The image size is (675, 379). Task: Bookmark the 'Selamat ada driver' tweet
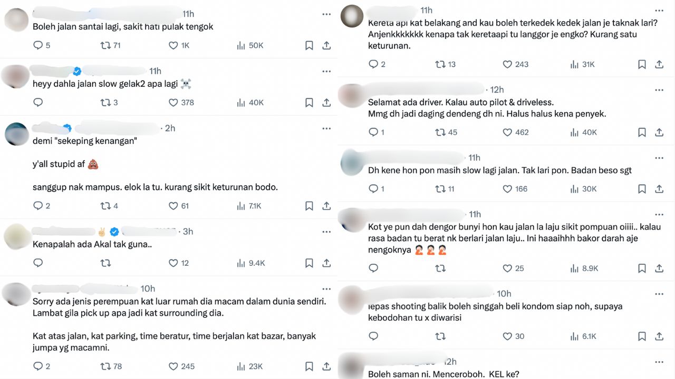[x=642, y=132]
